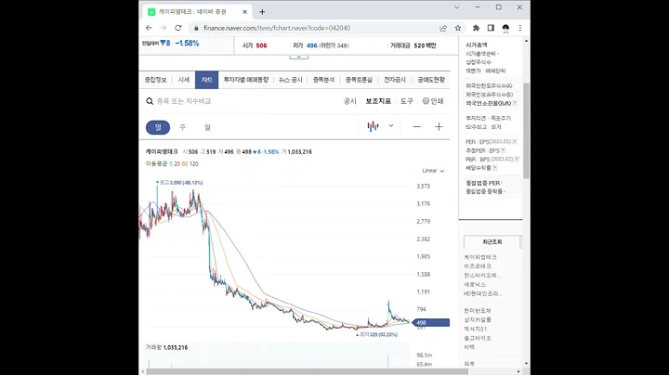Open 비츠로테크 in recent list
The height and width of the screenshot is (375, 669).
(478, 265)
